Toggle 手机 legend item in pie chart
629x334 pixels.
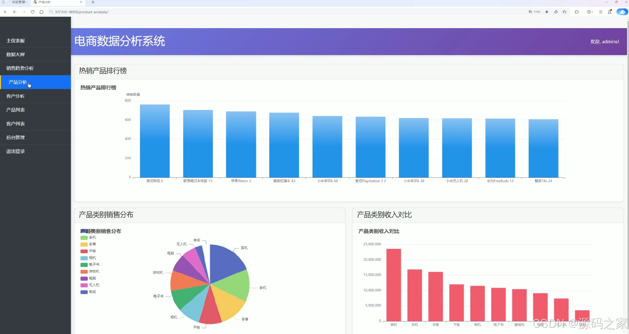88,238
